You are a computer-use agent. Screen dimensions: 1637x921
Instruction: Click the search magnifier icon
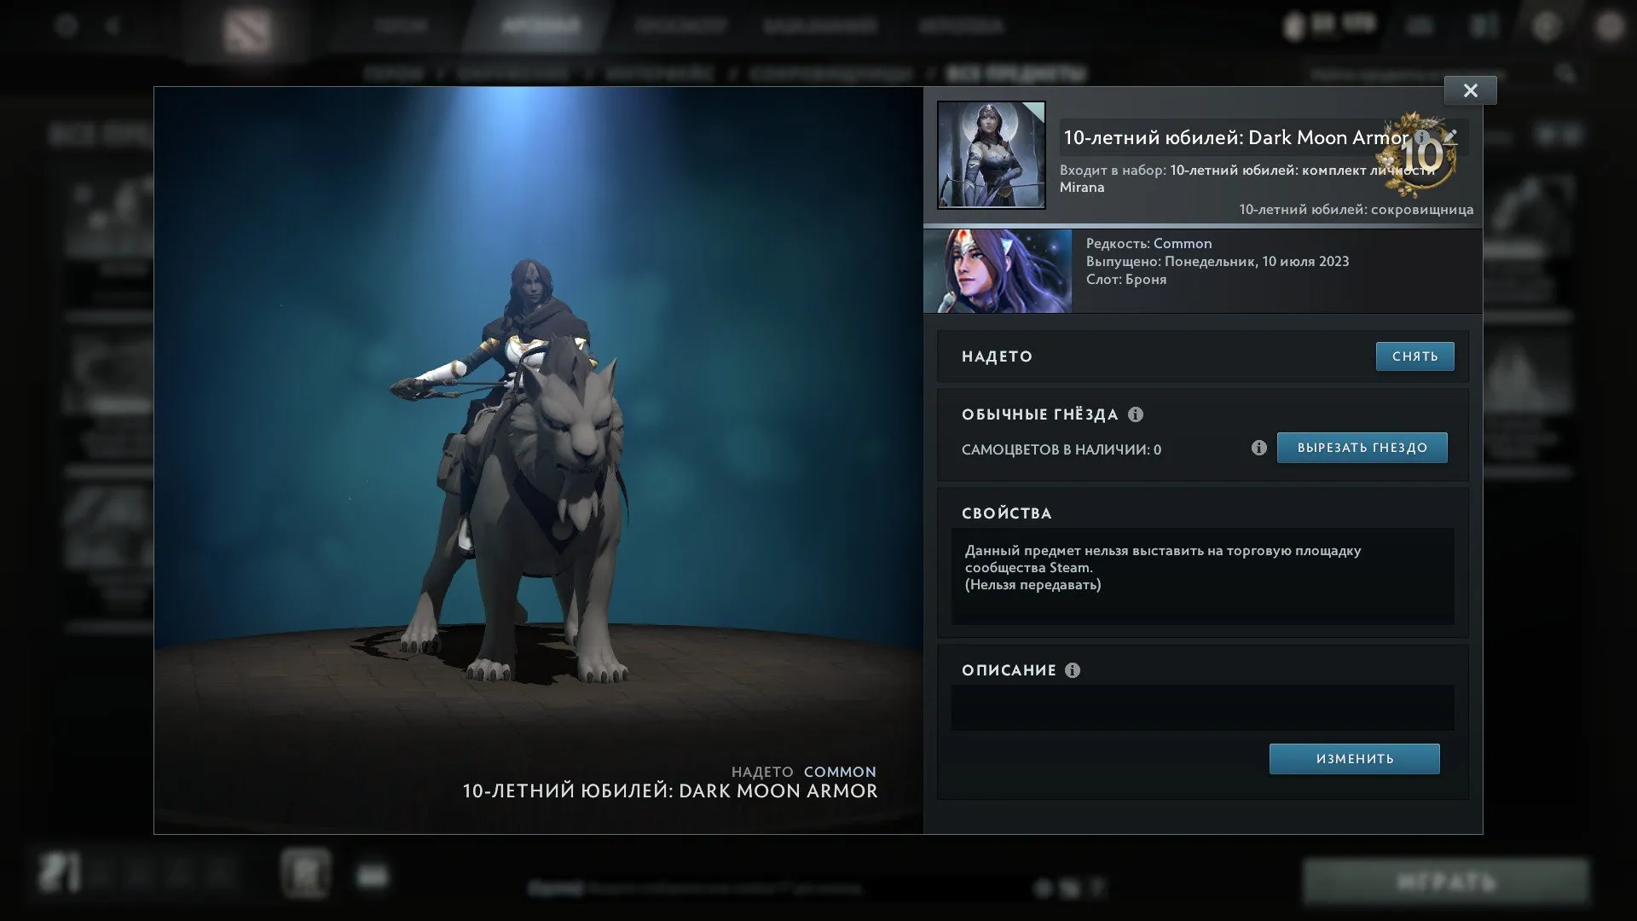(x=1565, y=74)
